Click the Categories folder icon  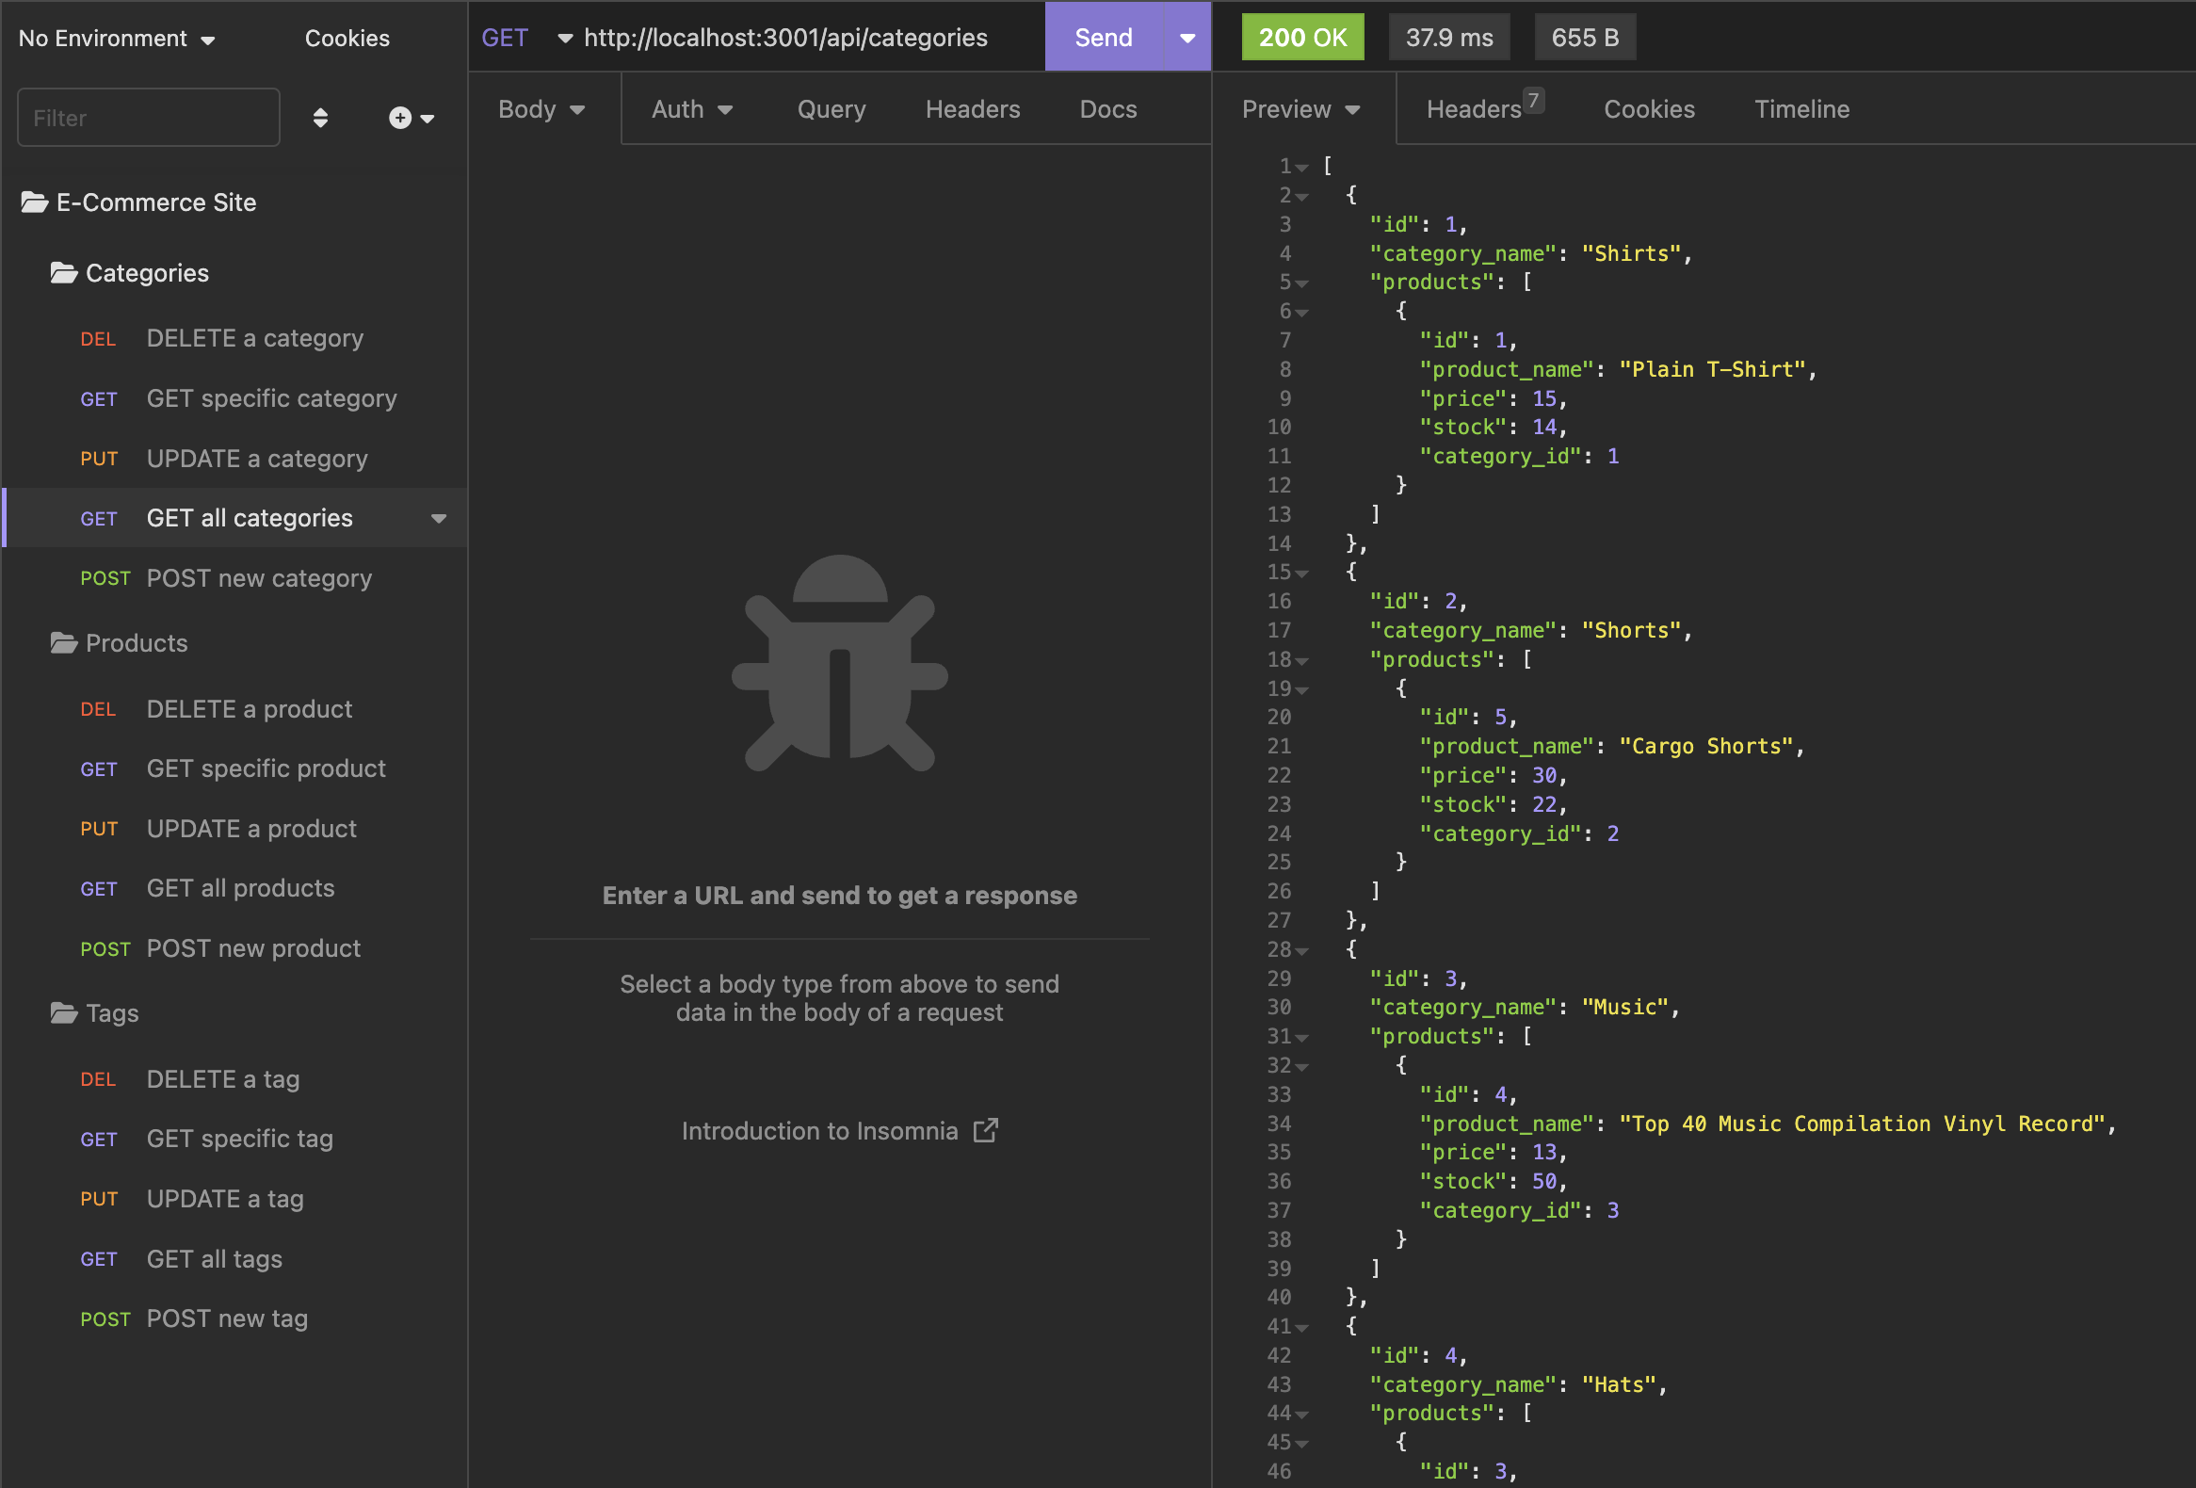point(62,272)
